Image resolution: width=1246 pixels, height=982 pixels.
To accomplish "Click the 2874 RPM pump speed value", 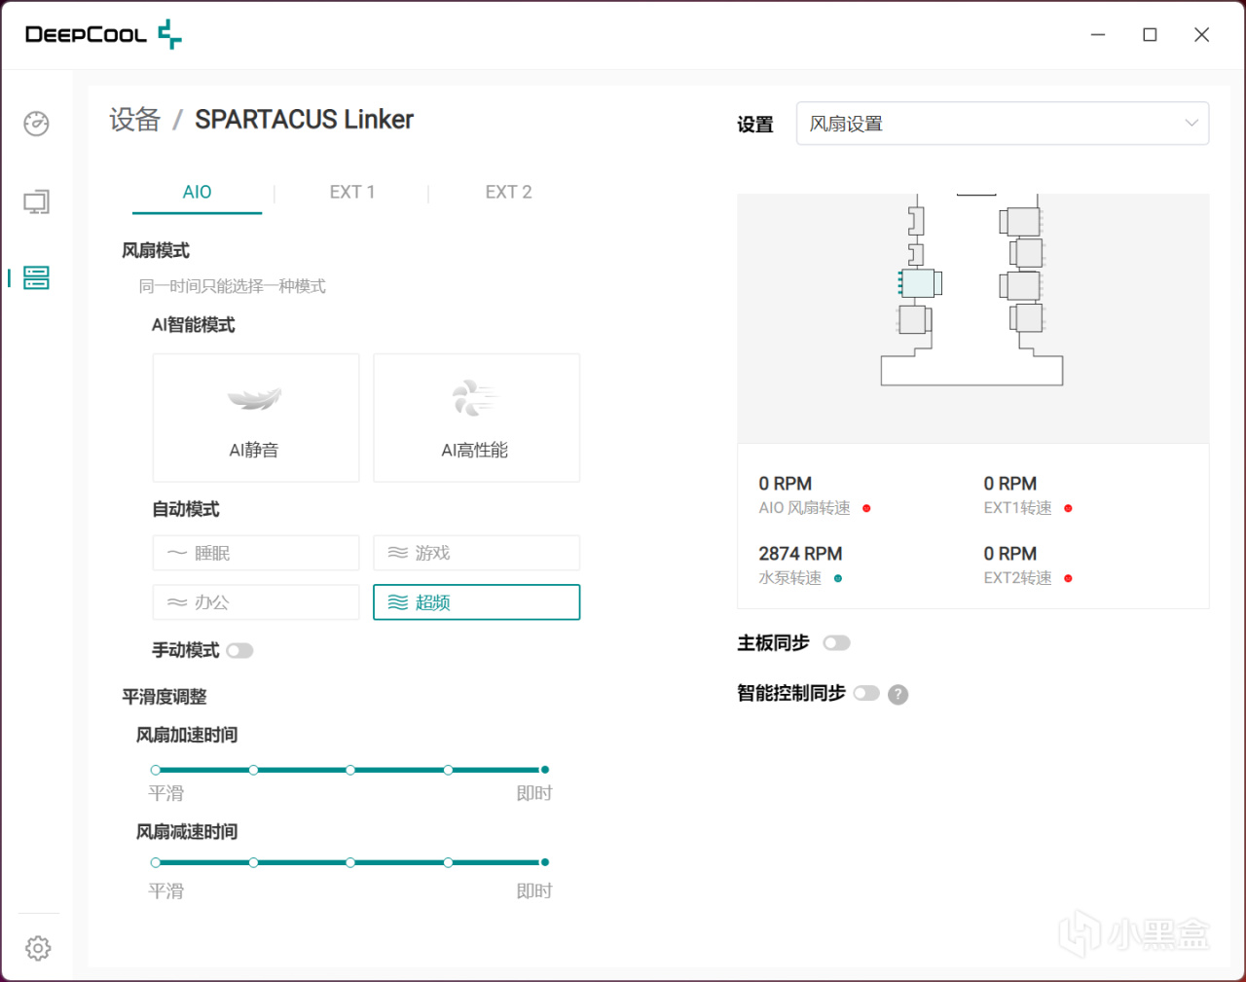I will pyautogui.click(x=800, y=554).
